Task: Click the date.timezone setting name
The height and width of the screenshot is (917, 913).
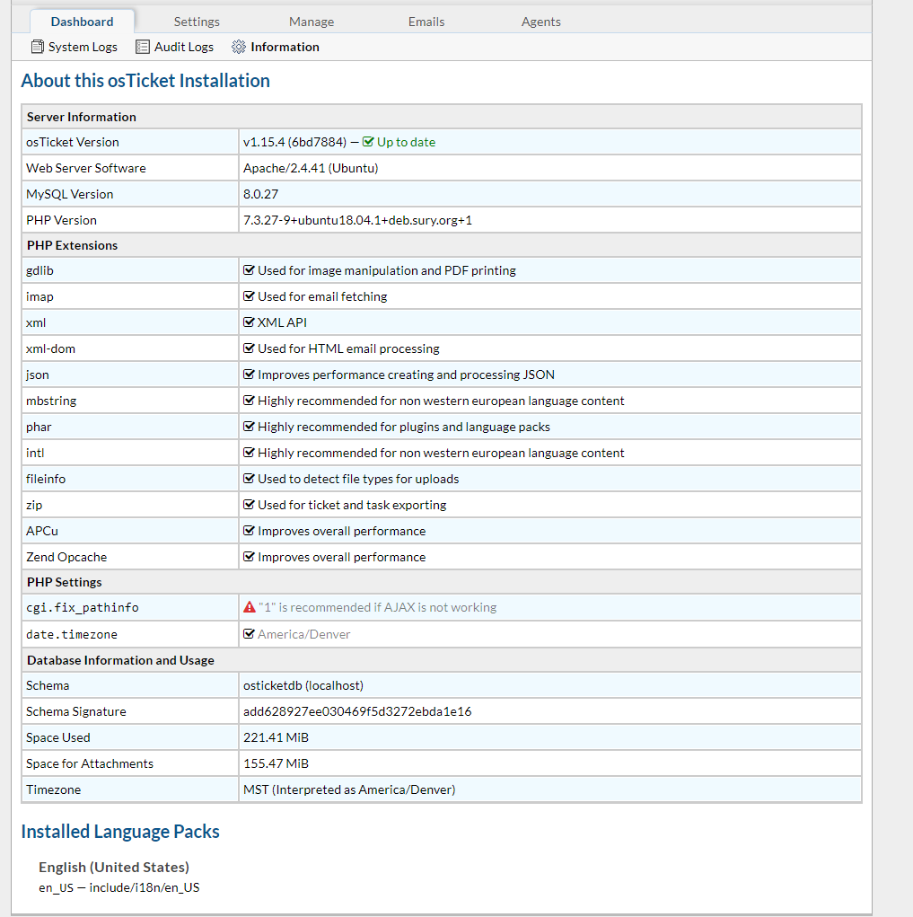Action: (71, 634)
